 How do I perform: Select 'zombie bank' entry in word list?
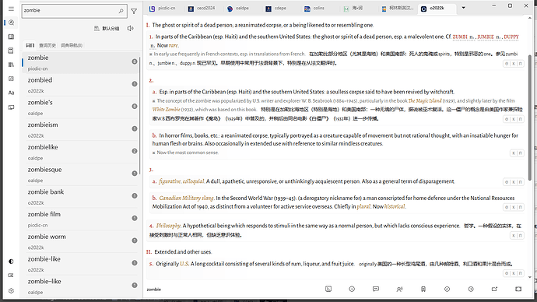81,197
